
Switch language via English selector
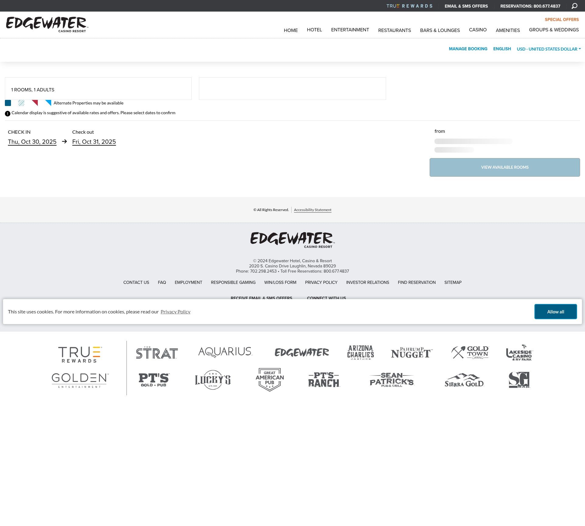click(x=502, y=49)
